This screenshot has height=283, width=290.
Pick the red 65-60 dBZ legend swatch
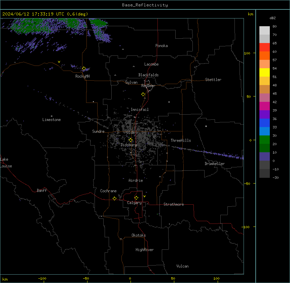(x=264, y=47)
